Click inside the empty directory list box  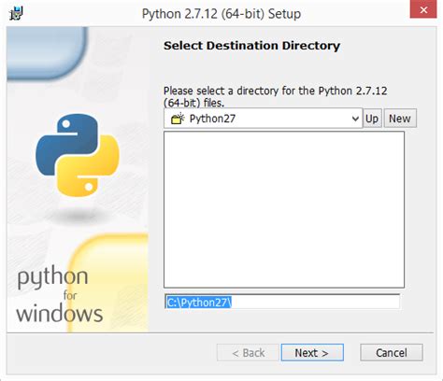pyautogui.click(x=284, y=209)
